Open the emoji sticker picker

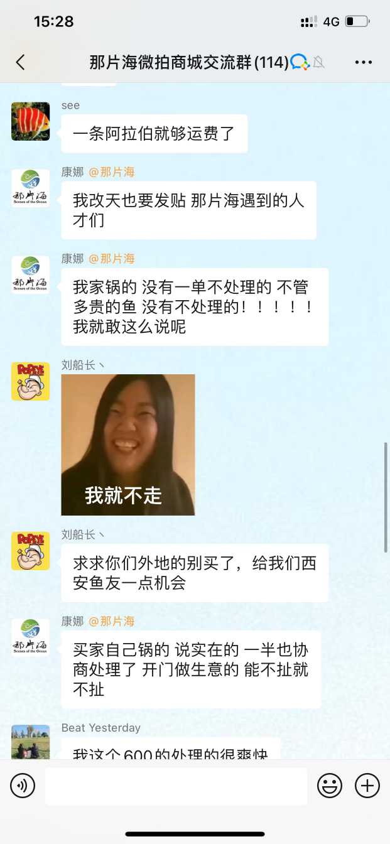point(330,786)
